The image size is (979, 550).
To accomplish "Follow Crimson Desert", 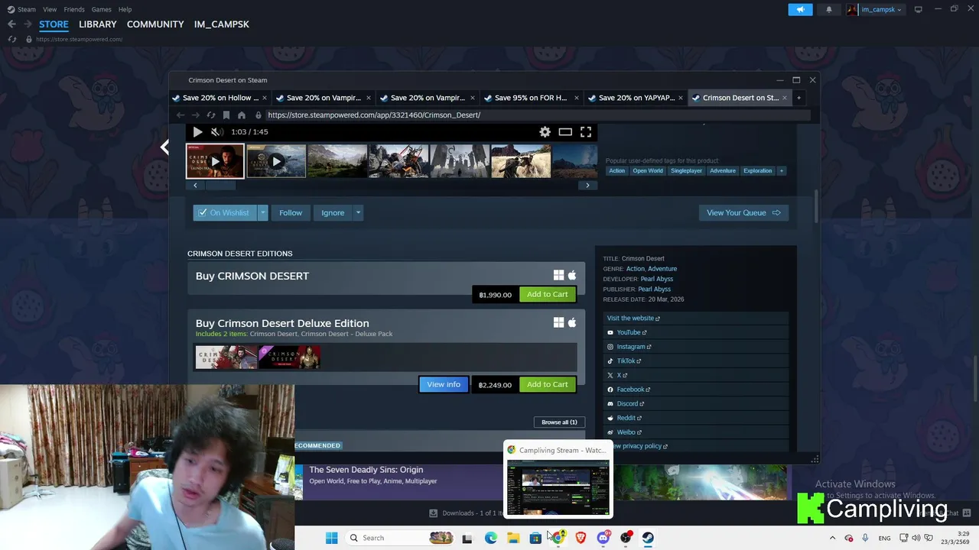I will 291,212.
